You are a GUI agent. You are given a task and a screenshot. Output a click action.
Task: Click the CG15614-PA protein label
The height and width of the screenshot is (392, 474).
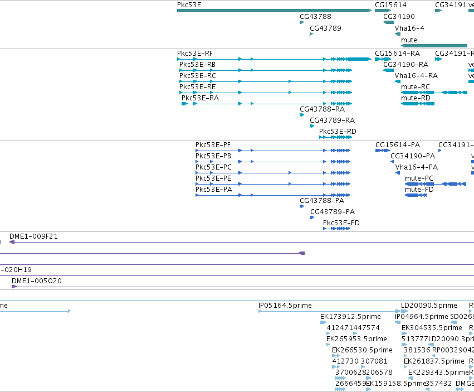[x=398, y=145]
